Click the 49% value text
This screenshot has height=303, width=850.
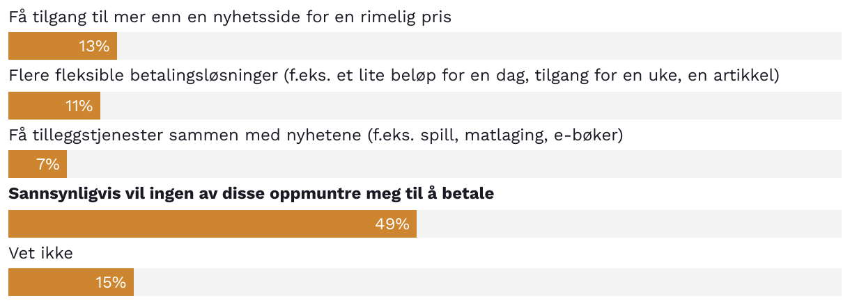(392, 224)
